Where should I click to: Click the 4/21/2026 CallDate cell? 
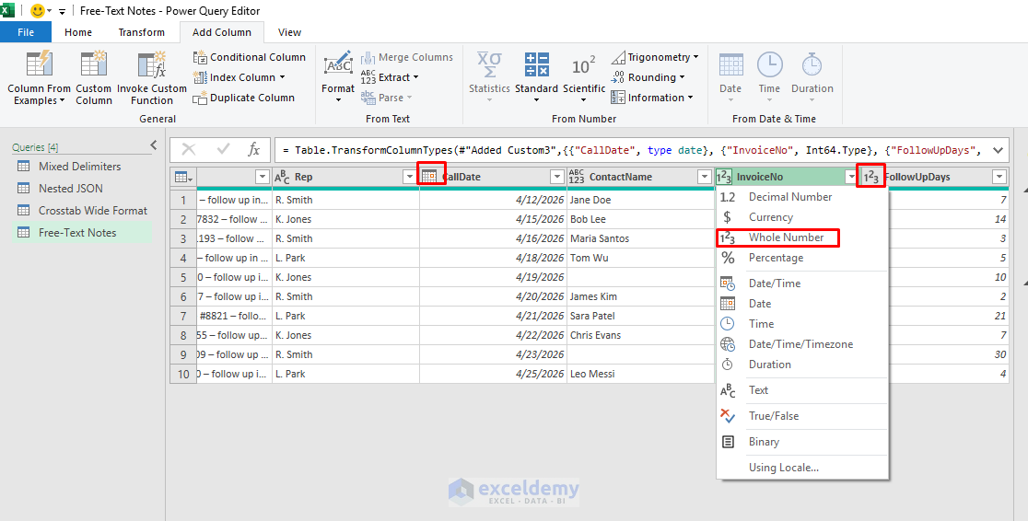(x=493, y=316)
